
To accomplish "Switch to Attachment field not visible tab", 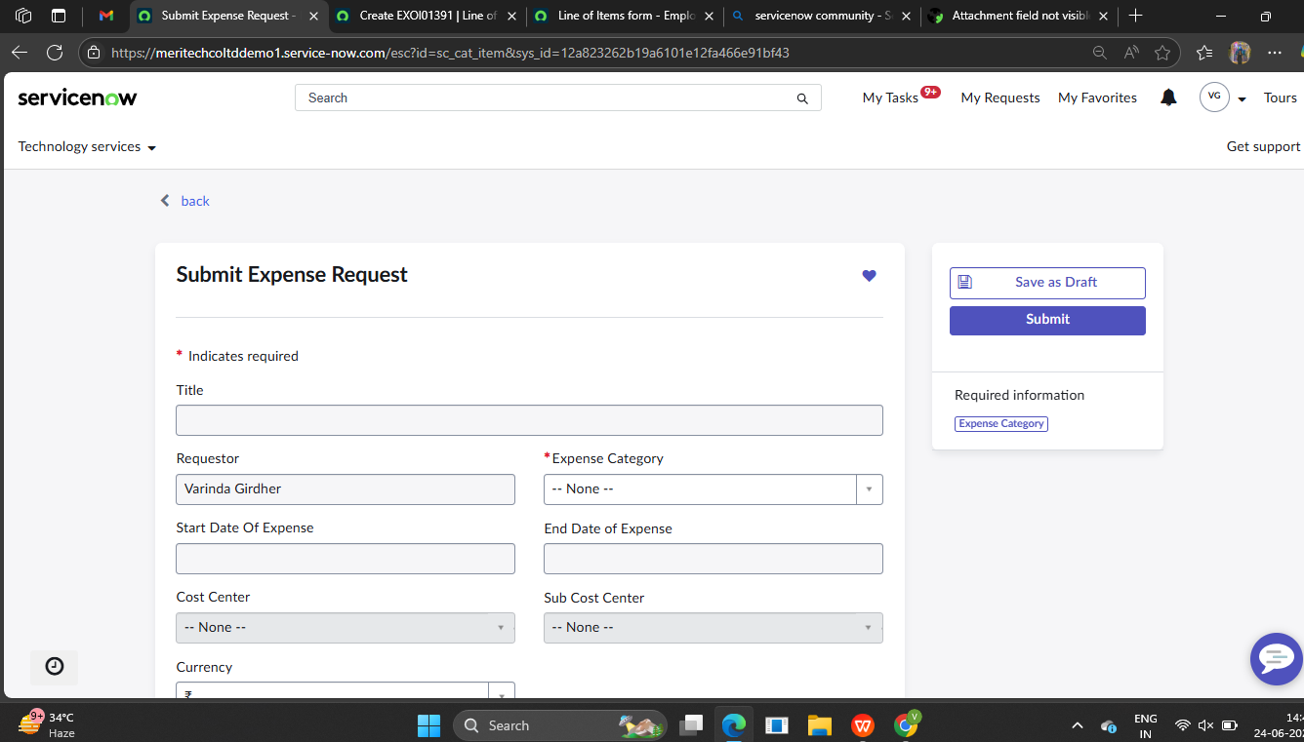I will pos(1020,16).
